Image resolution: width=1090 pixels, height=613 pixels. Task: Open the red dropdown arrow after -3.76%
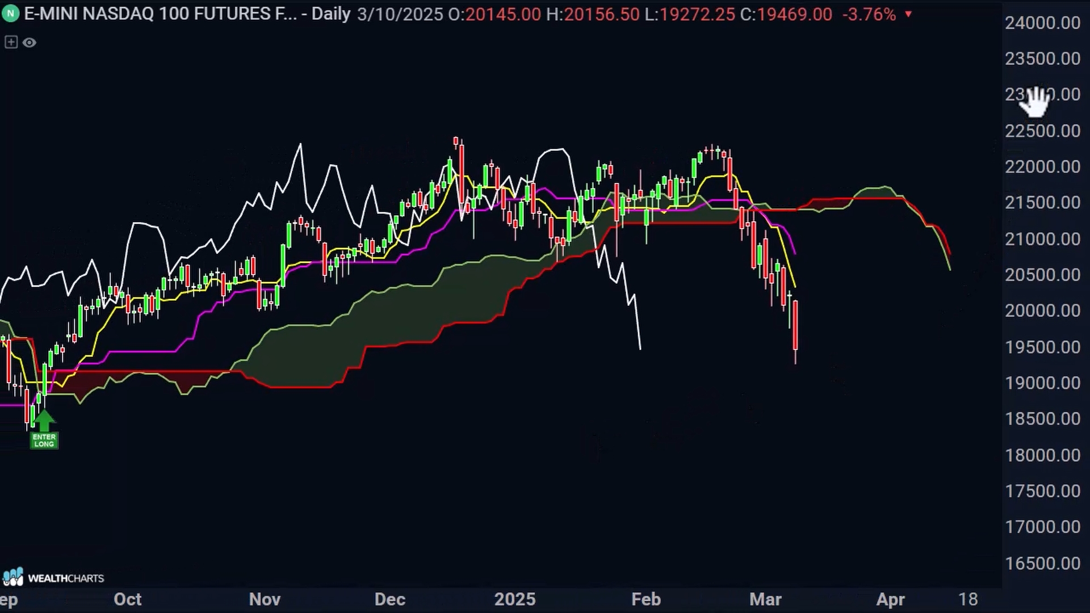tap(908, 14)
